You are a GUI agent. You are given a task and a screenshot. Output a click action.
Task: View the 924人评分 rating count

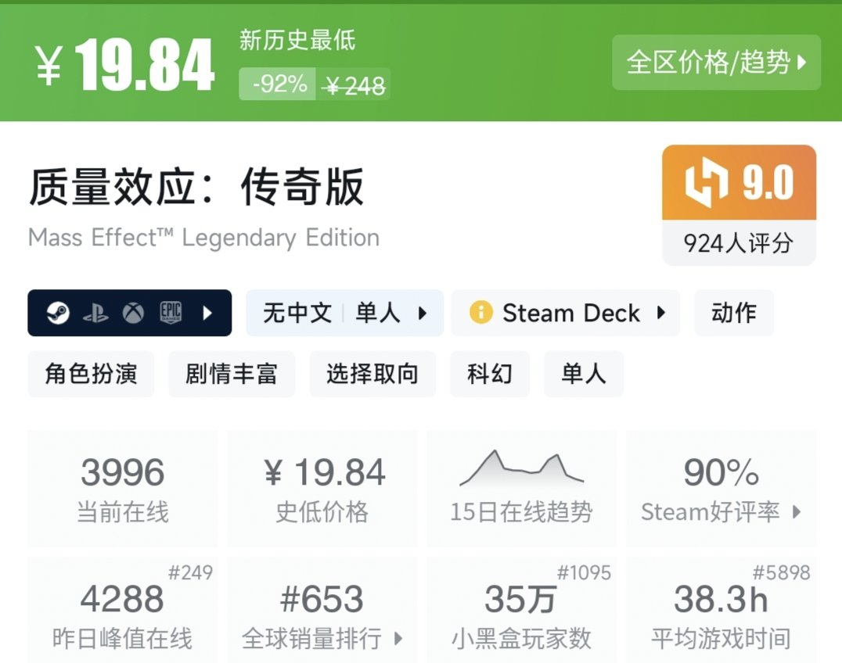coord(739,243)
